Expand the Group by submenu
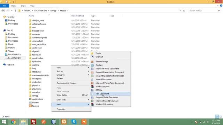Image resolution: width=223 pixels, height=125 pixels. 71,75
